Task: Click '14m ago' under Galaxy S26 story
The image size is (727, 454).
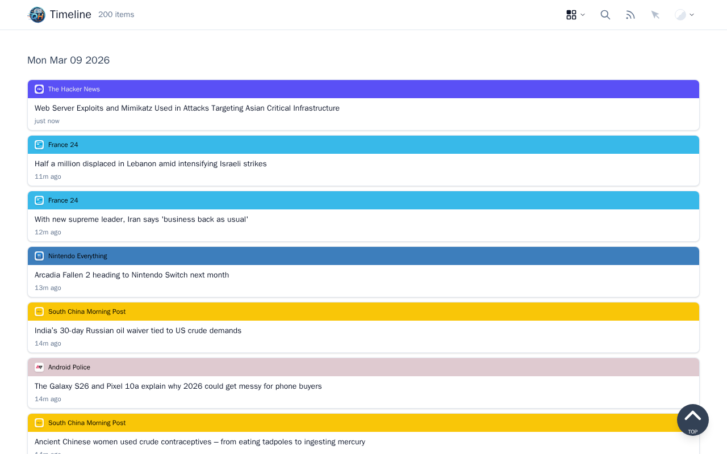Action: 48,399
